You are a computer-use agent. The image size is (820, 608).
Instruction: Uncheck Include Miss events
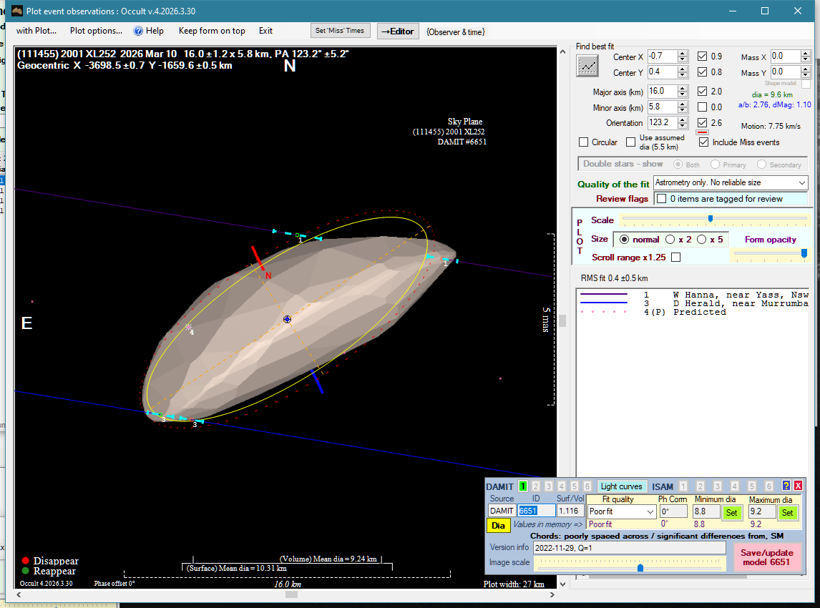(x=703, y=142)
